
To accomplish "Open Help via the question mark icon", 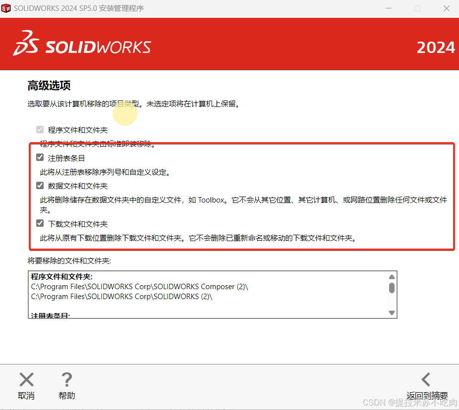I will tap(67, 380).
